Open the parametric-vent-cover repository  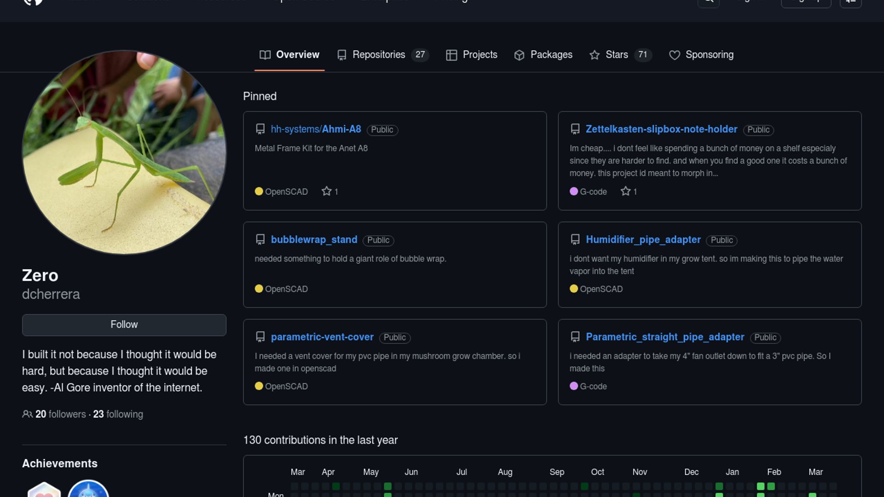click(322, 337)
